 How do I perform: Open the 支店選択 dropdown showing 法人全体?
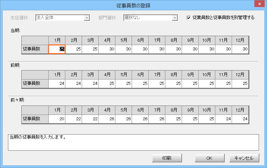pyautogui.click(x=62, y=18)
